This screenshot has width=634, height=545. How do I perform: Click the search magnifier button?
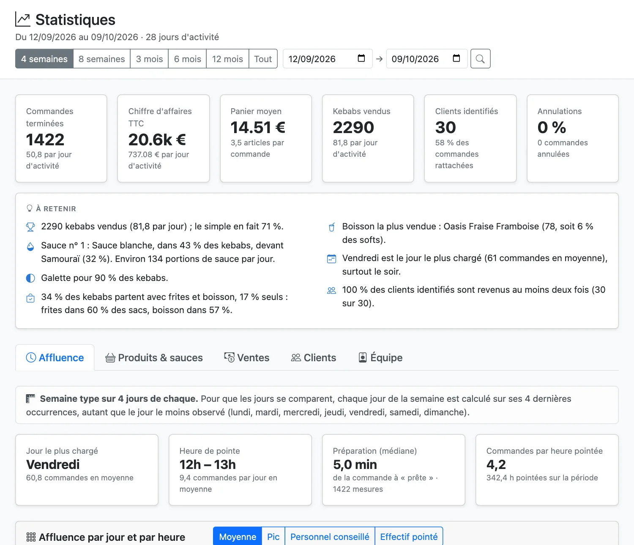(480, 59)
